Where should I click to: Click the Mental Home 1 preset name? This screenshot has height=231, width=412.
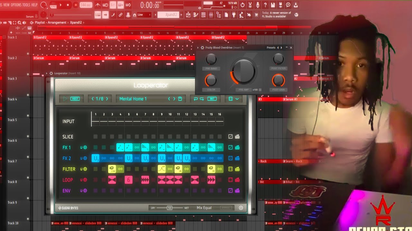(133, 99)
